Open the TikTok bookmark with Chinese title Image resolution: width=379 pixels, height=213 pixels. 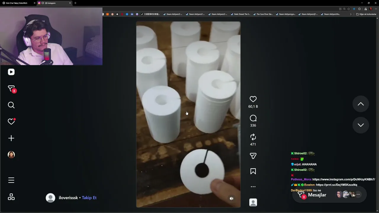tap(150, 14)
